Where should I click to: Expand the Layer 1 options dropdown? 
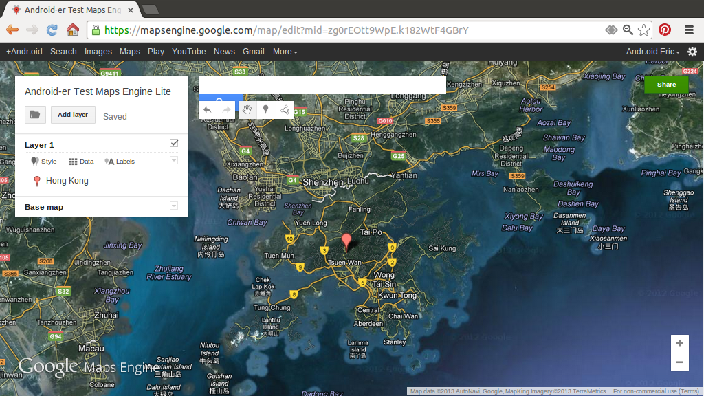coord(174,160)
